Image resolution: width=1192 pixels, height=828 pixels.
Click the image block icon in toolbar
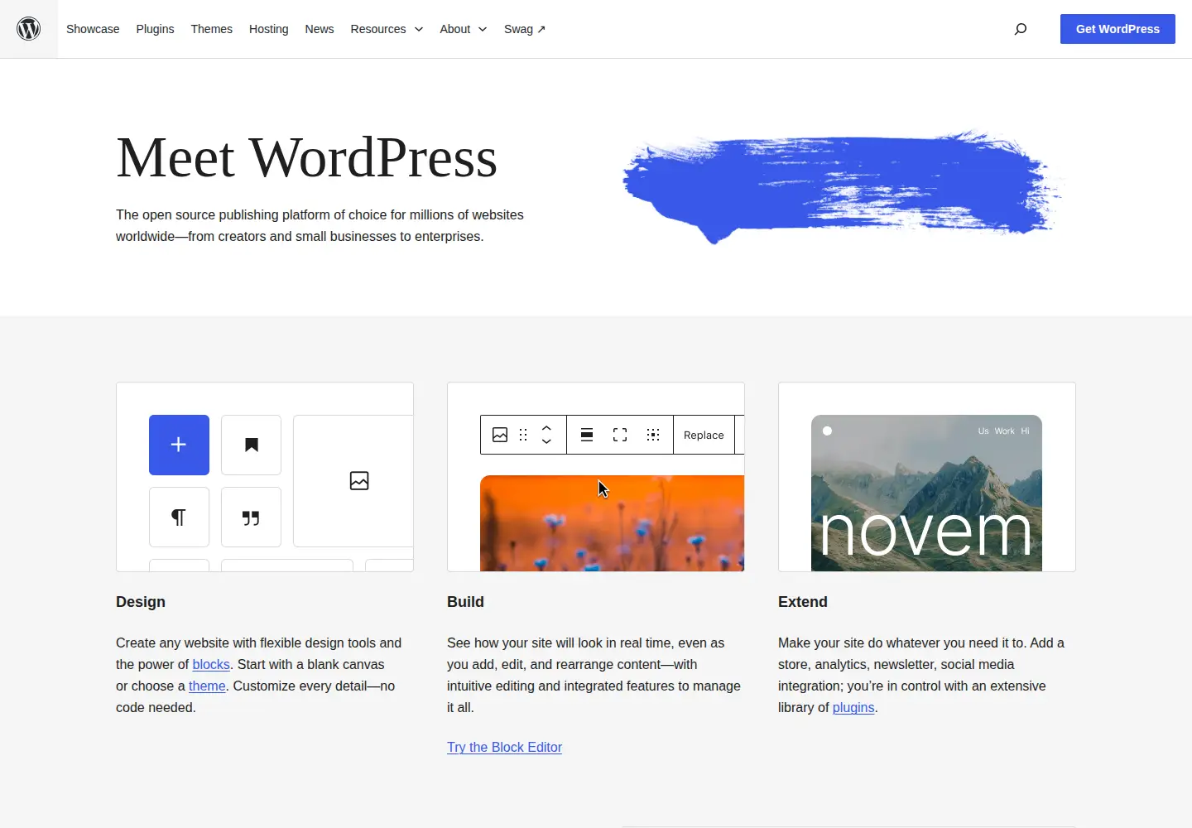500,435
